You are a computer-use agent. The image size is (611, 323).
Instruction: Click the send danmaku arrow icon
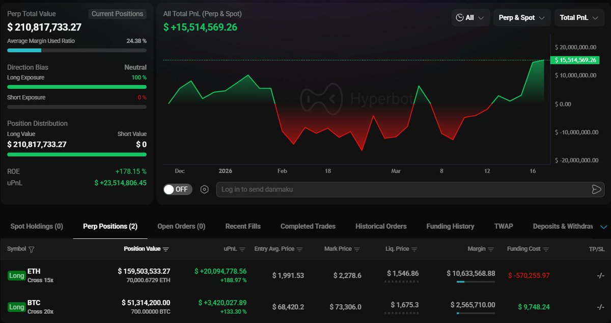(596, 190)
